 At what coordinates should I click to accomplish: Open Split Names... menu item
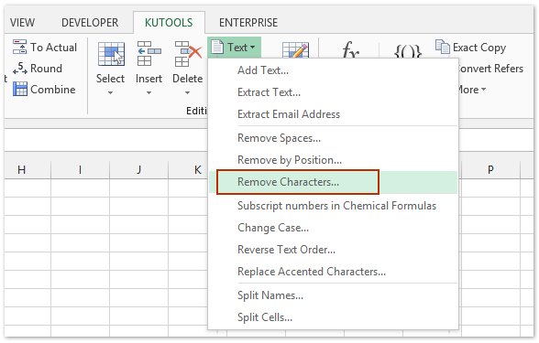333,295
